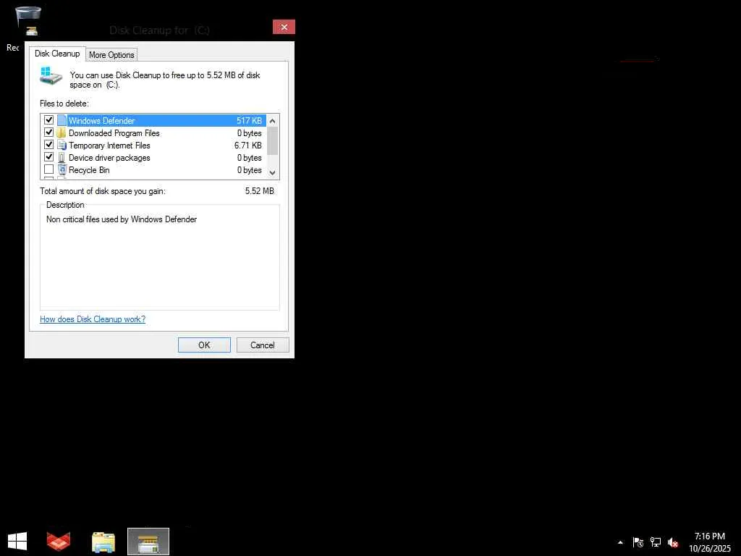
Task: Click the total 5.52 MB gain value
Action: point(260,191)
